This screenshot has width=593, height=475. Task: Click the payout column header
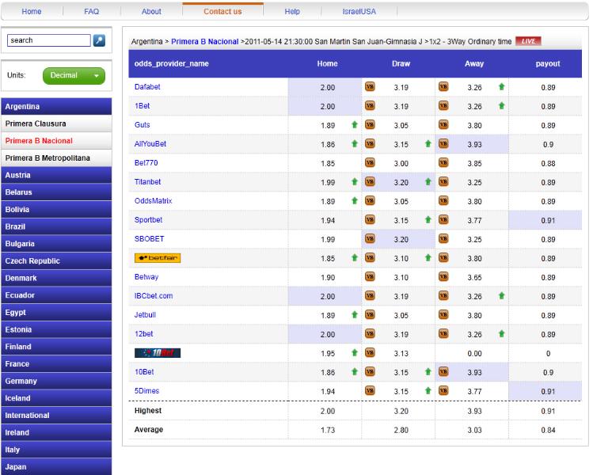pos(548,63)
